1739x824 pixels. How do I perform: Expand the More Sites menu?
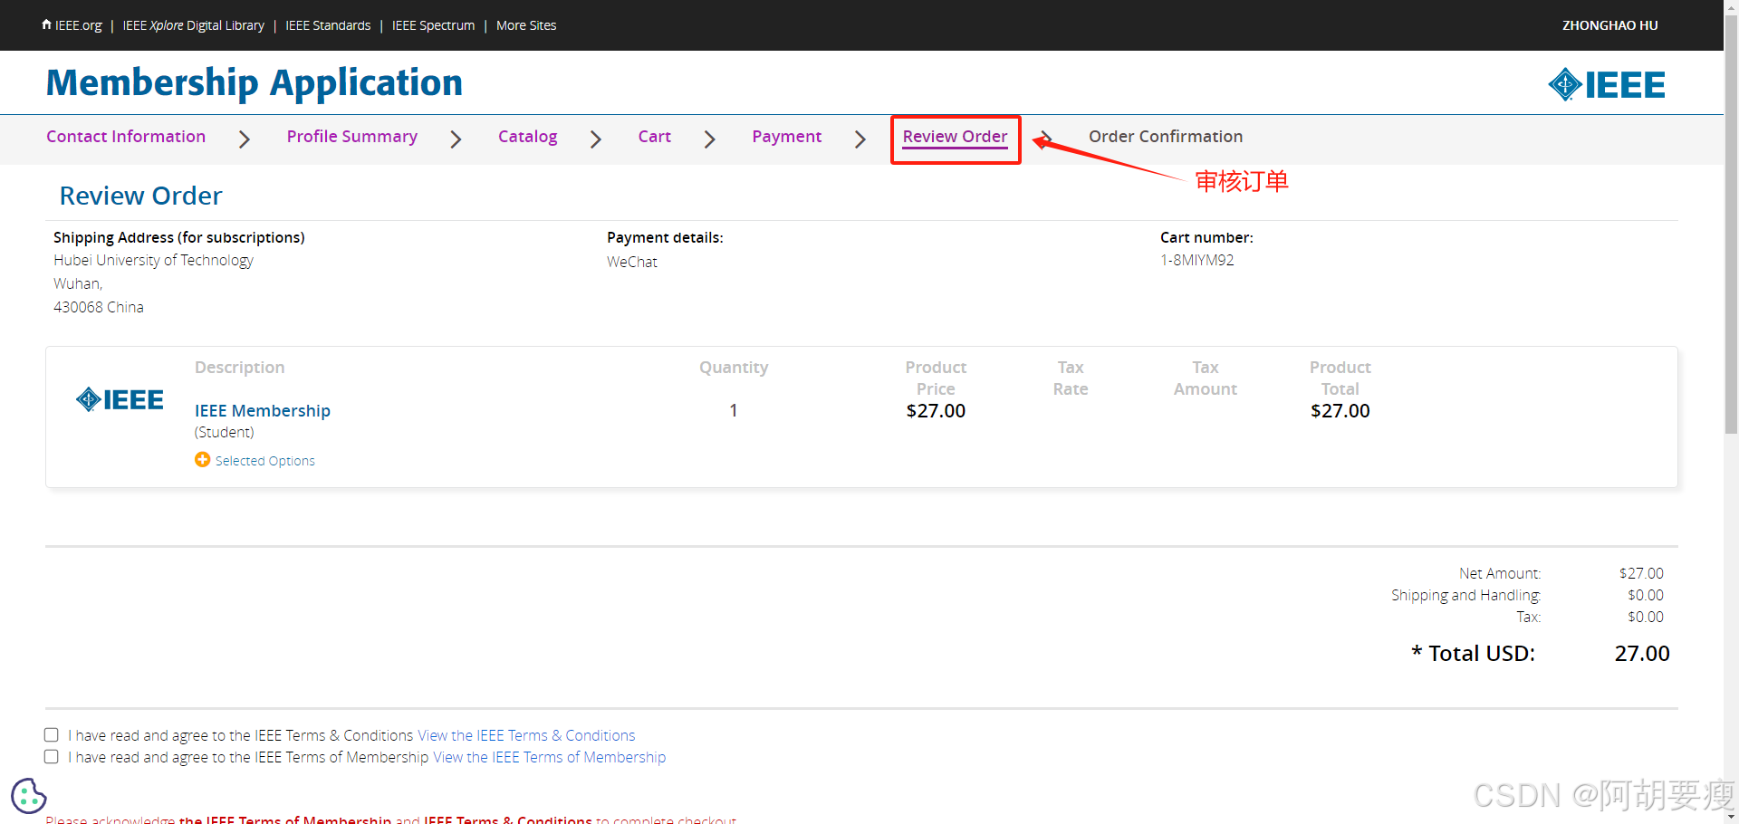pyautogui.click(x=526, y=25)
